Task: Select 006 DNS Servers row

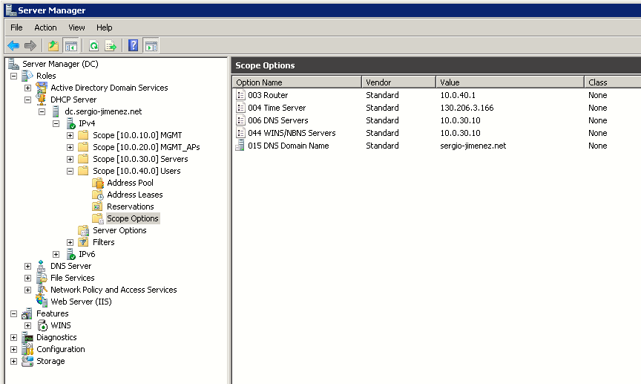Action: (436, 120)
